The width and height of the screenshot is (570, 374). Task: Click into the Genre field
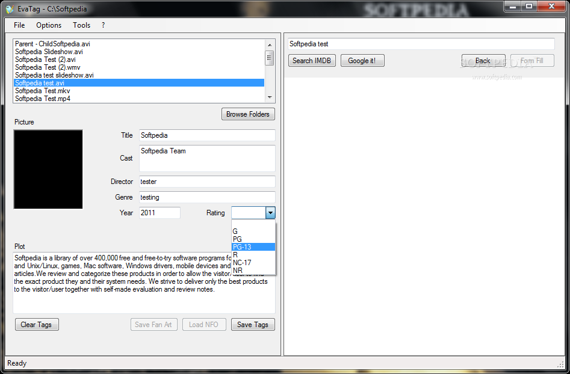click(207, 197)
